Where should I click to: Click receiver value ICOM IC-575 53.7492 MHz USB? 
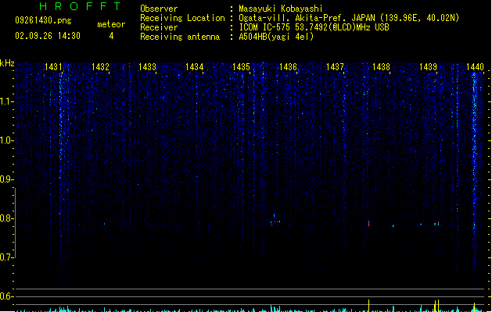[314, 27]
